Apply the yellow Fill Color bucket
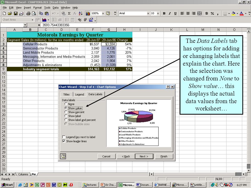251x188 pixels. coord(233,14)
